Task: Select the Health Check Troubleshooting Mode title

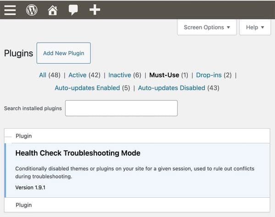Action: coord(78,153)
